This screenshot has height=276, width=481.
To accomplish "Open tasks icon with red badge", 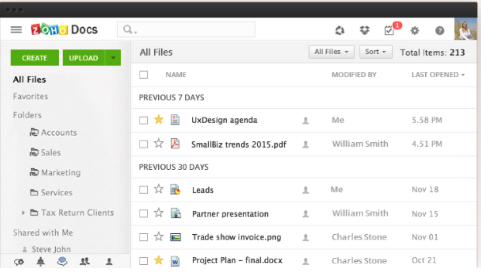I will [390, 30].
